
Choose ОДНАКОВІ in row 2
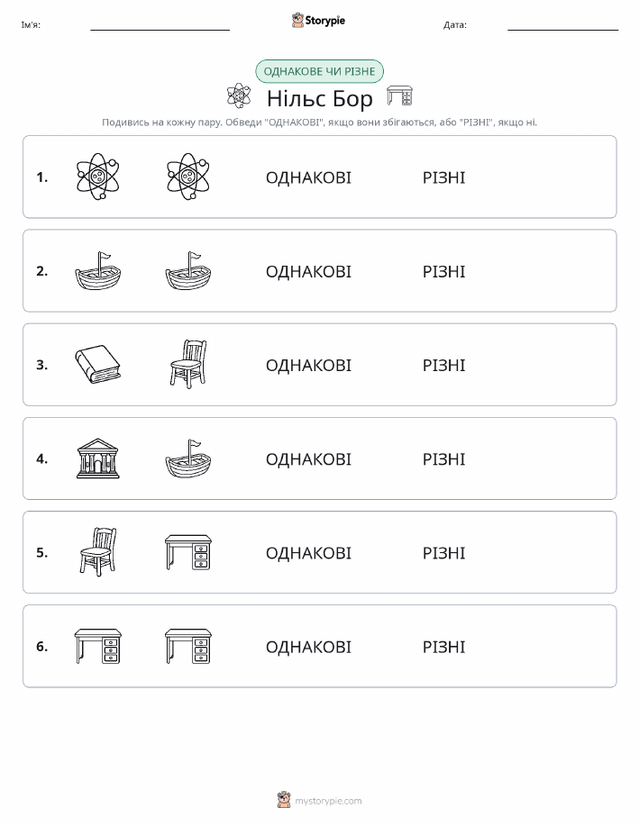click(x=308, y=271)
